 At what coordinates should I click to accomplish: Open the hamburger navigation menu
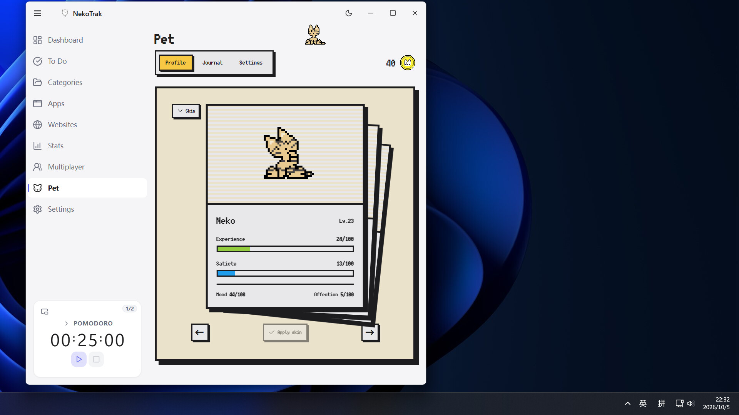[37, 13]
